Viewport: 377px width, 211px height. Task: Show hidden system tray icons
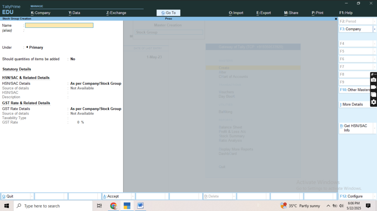tap(328, 206)
